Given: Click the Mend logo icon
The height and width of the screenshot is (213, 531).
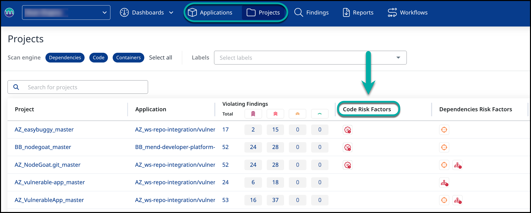Looking at the screenshot, I should pyautogui.click(x=9, y=12).
